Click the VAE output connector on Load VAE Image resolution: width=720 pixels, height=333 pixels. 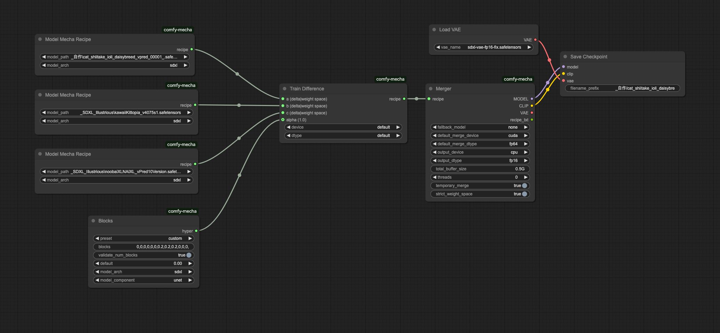pos(535,40)
